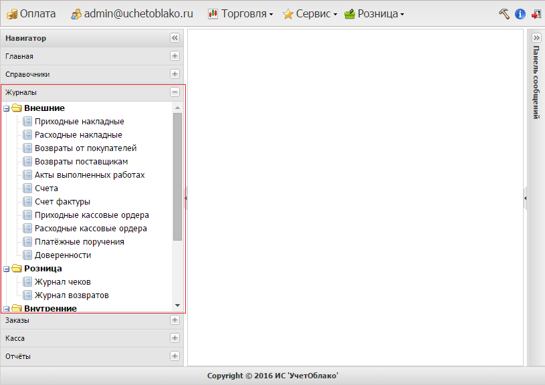545x385 pixels.
Task: Expand the Касса section plus button
Action: 175,338
